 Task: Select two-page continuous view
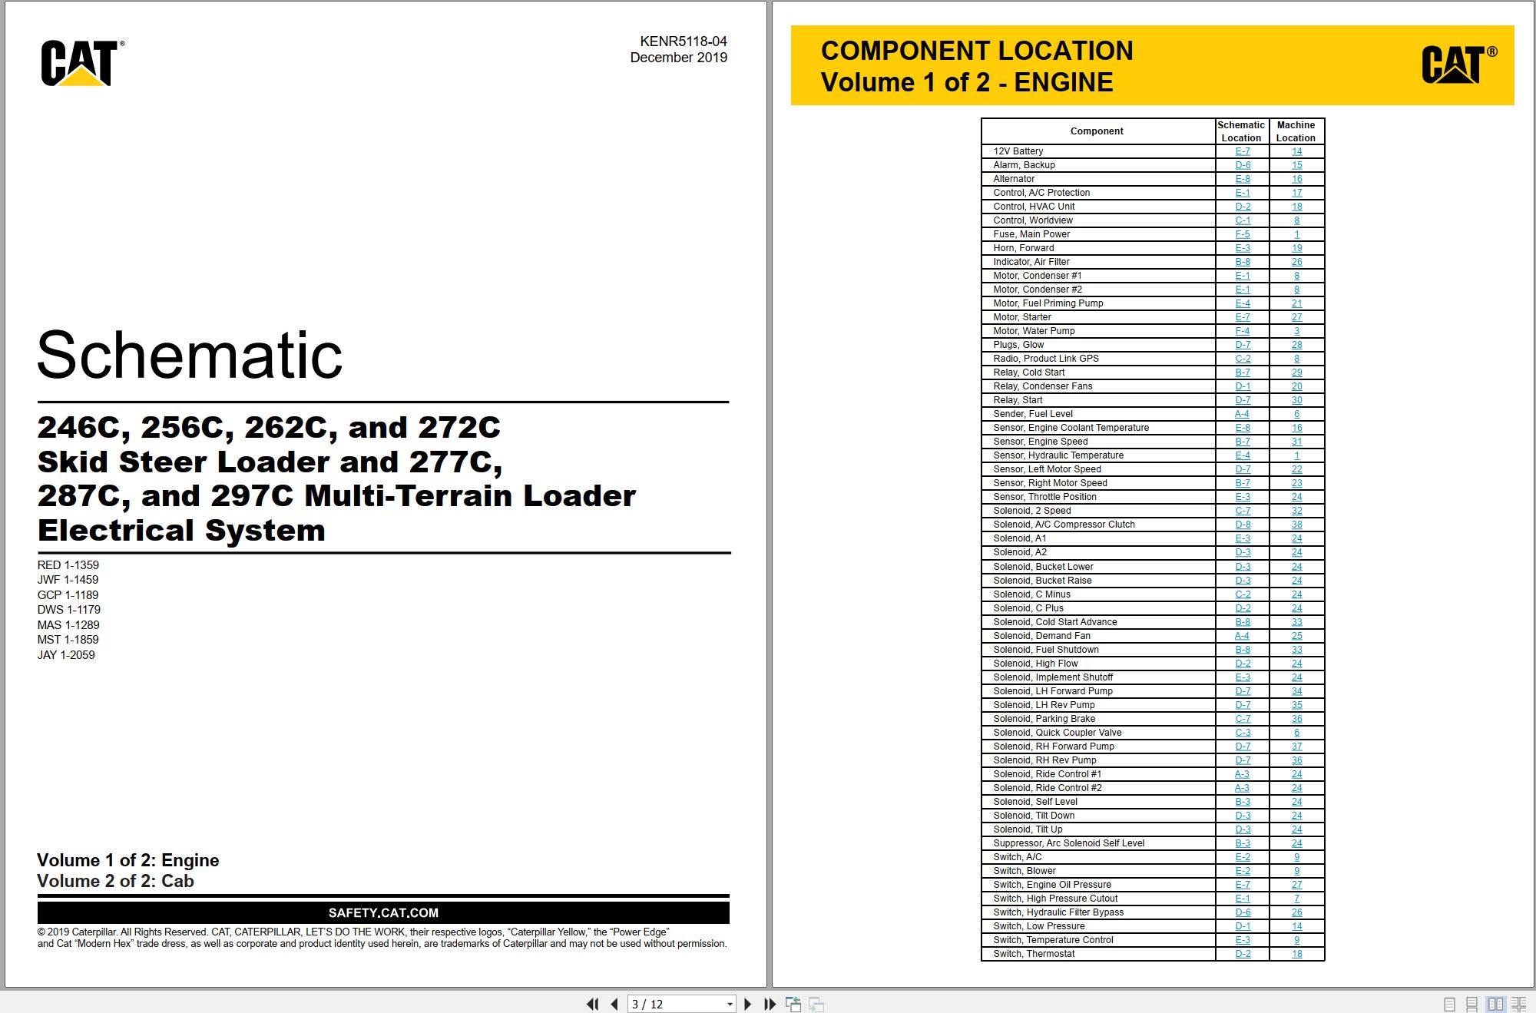[x=1518, y=1004]
